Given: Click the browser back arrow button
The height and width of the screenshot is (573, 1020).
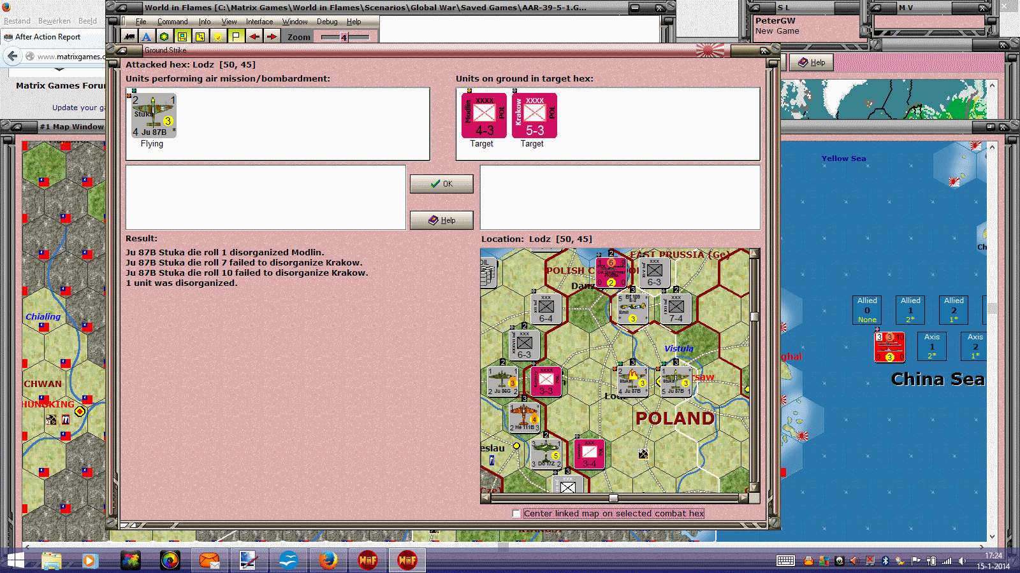Looking at the screenshot, I should tap(13, 56).
